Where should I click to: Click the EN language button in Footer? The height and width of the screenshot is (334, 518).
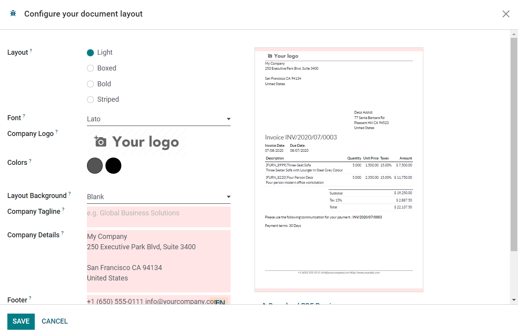coord(220,302)
